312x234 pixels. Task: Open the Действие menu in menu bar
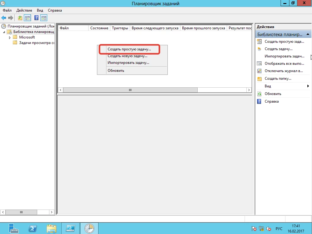[x=24, y=10]
